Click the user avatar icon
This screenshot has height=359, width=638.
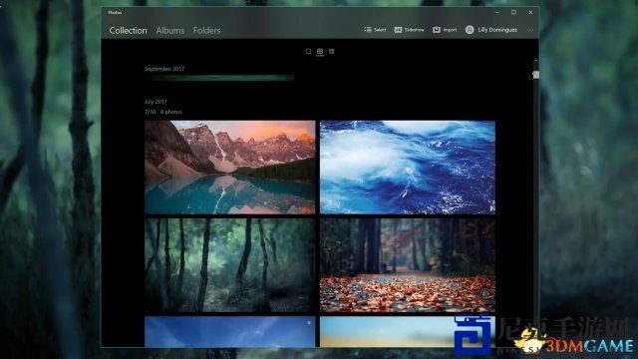(x=470, y=30)
